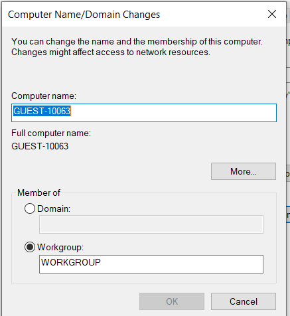Click the "You can change the name" description

(137, 42)
